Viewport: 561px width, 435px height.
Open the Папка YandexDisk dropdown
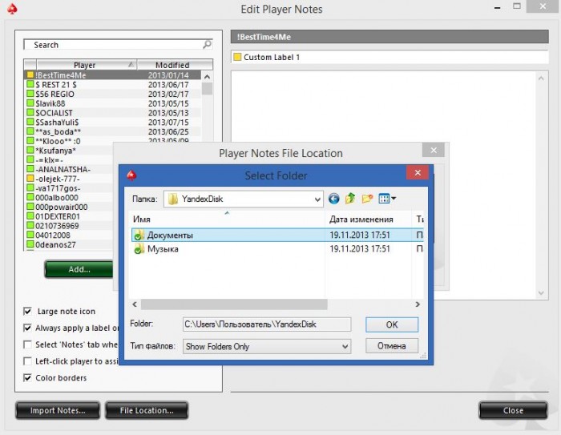[x=244, y=199]
